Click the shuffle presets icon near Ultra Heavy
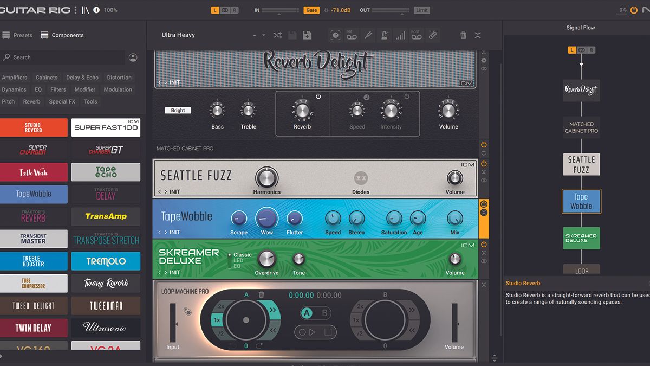Screen dimensions: 650x366 [277, 35]
